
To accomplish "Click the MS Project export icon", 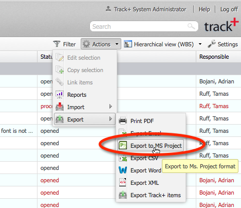I will [123, 145].
